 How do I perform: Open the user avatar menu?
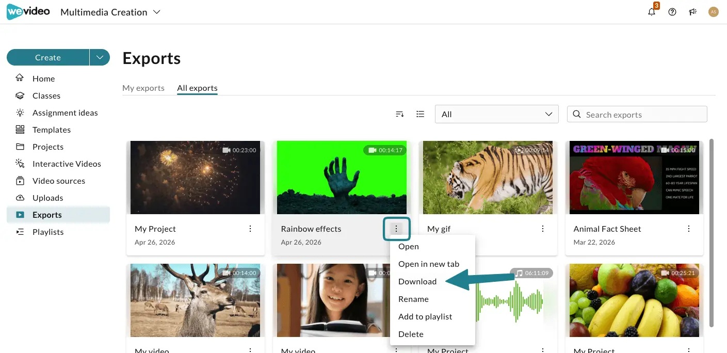[714, 12]
